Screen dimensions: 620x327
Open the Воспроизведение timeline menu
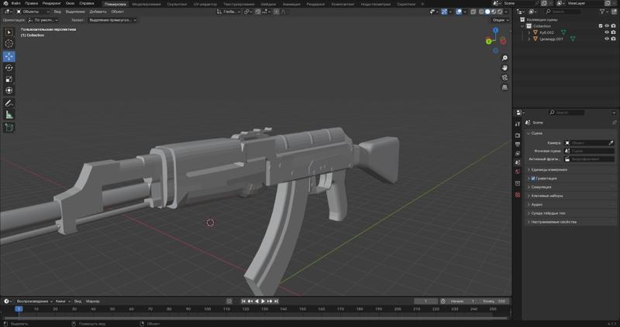tap(34, 301)
